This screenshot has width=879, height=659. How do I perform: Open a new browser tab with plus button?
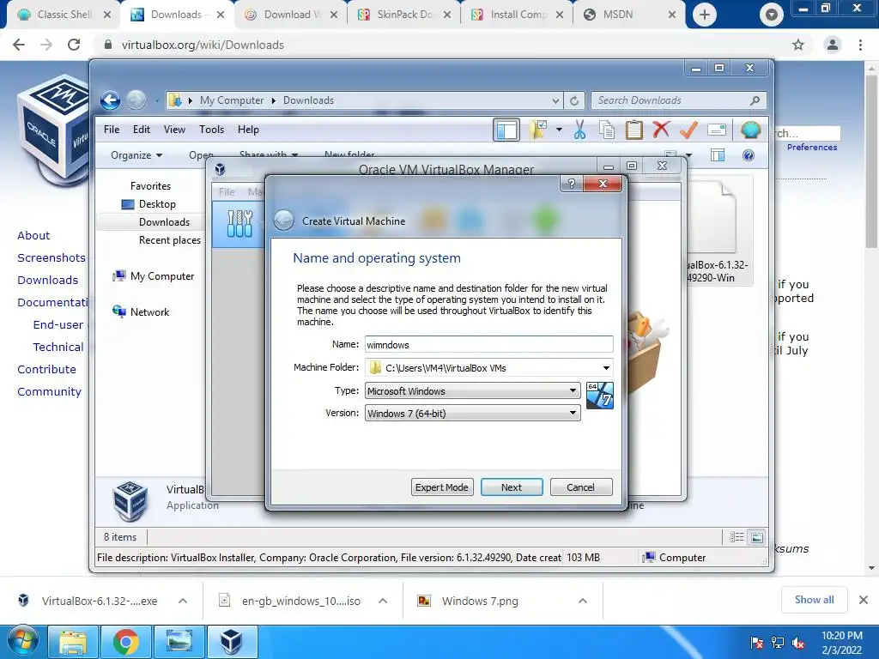tap(704, 15)
